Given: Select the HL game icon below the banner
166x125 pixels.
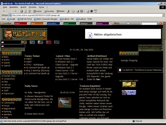Looking at the screenshot, I should pos(24,42).
